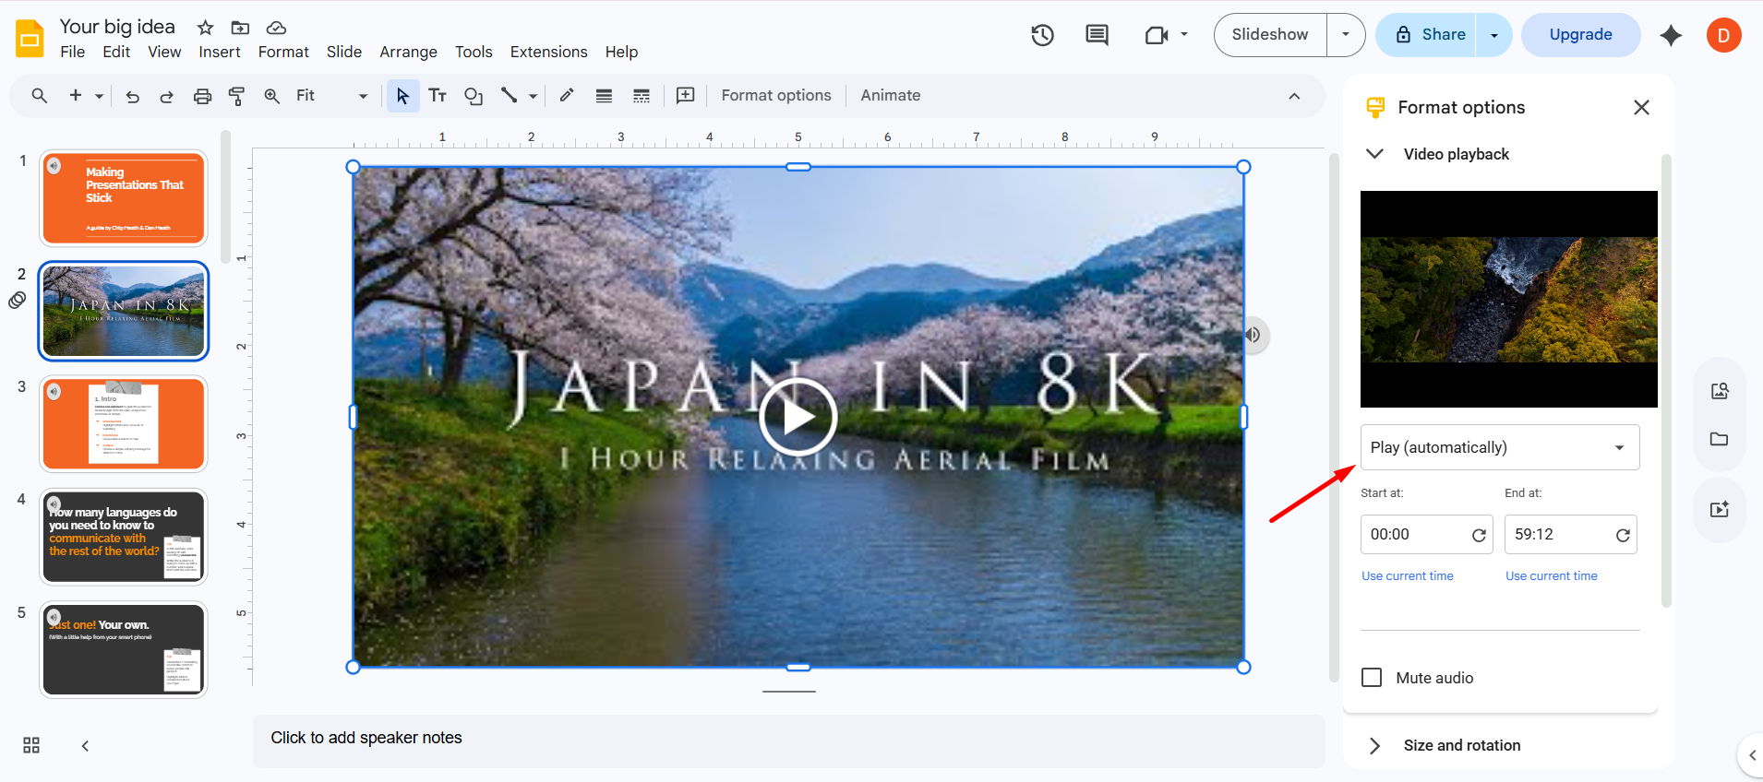Screen dimensions: 1763x782
Task: Hide the menus with the up chevron
Action: click(1294, 96)
